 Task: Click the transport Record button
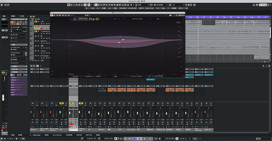click(x=150, y=139)
